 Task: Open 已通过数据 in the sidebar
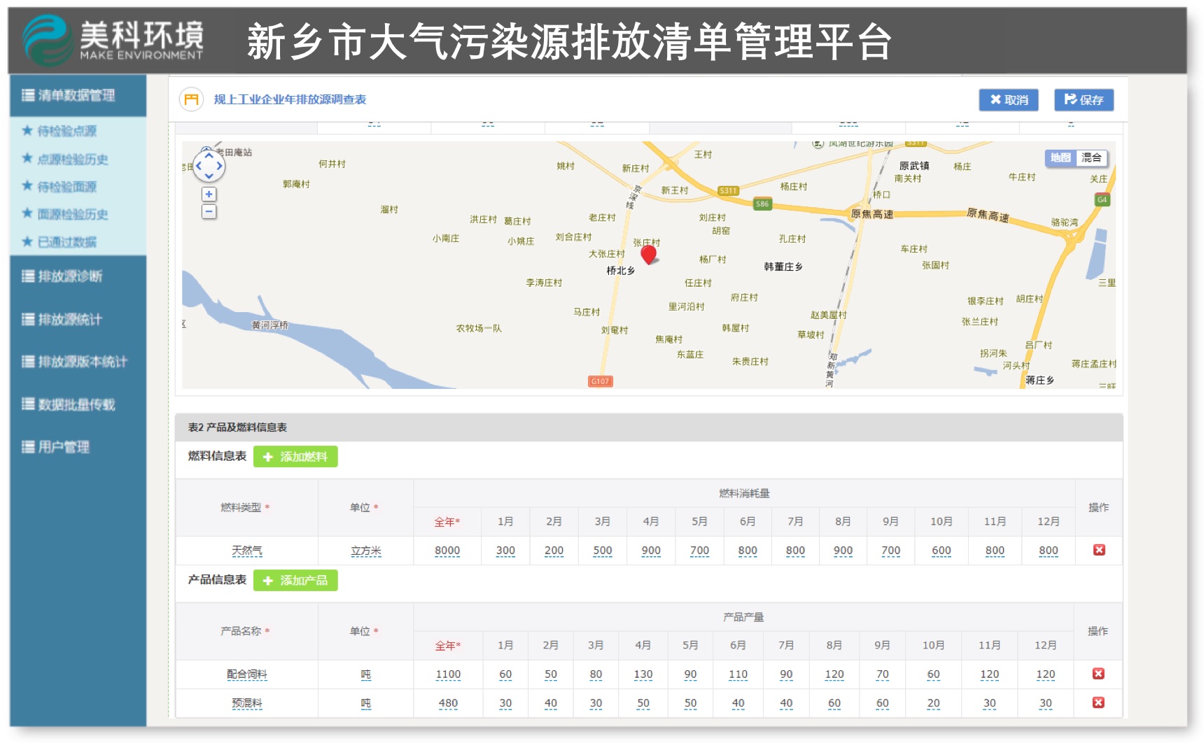coord(67,242)
